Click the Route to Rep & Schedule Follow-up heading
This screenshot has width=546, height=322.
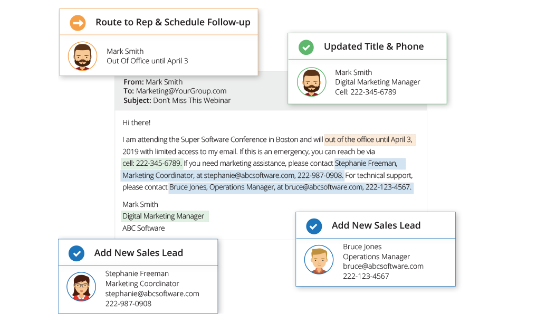(173, 22)
